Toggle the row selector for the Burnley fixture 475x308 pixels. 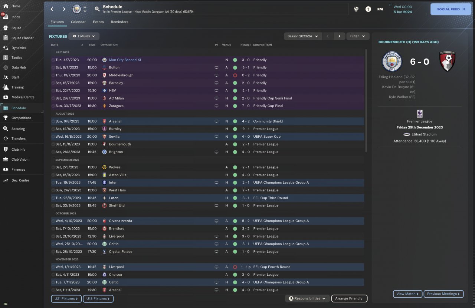pyautogui.click(x=53, y=129)
